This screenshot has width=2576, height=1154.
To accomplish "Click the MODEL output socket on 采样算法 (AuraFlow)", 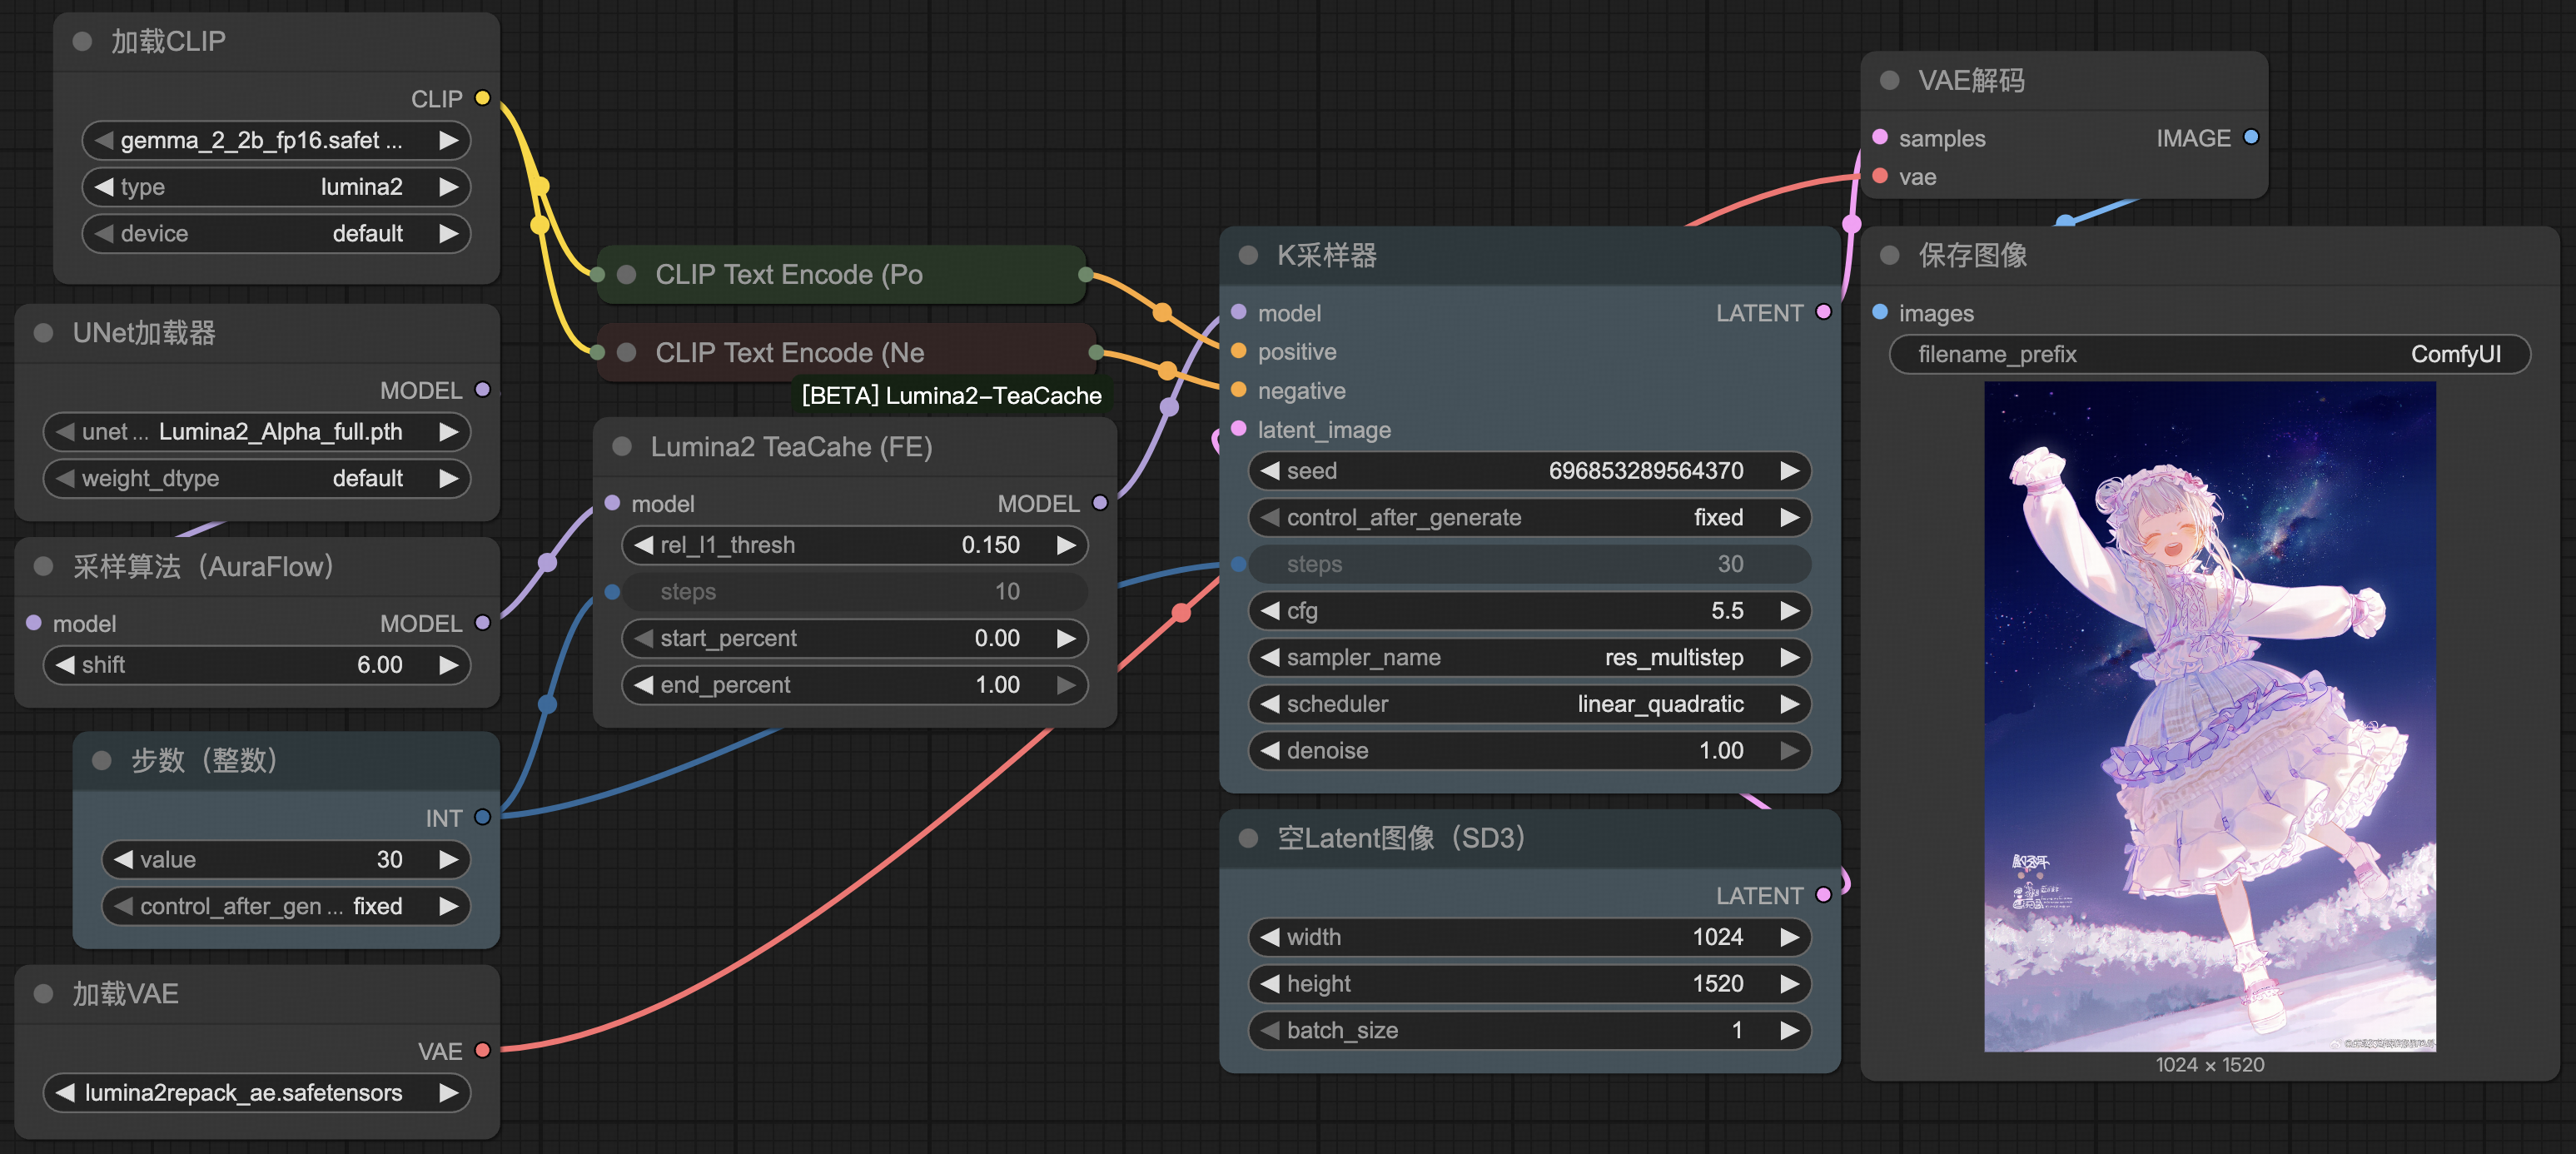I will pos(483,623).
